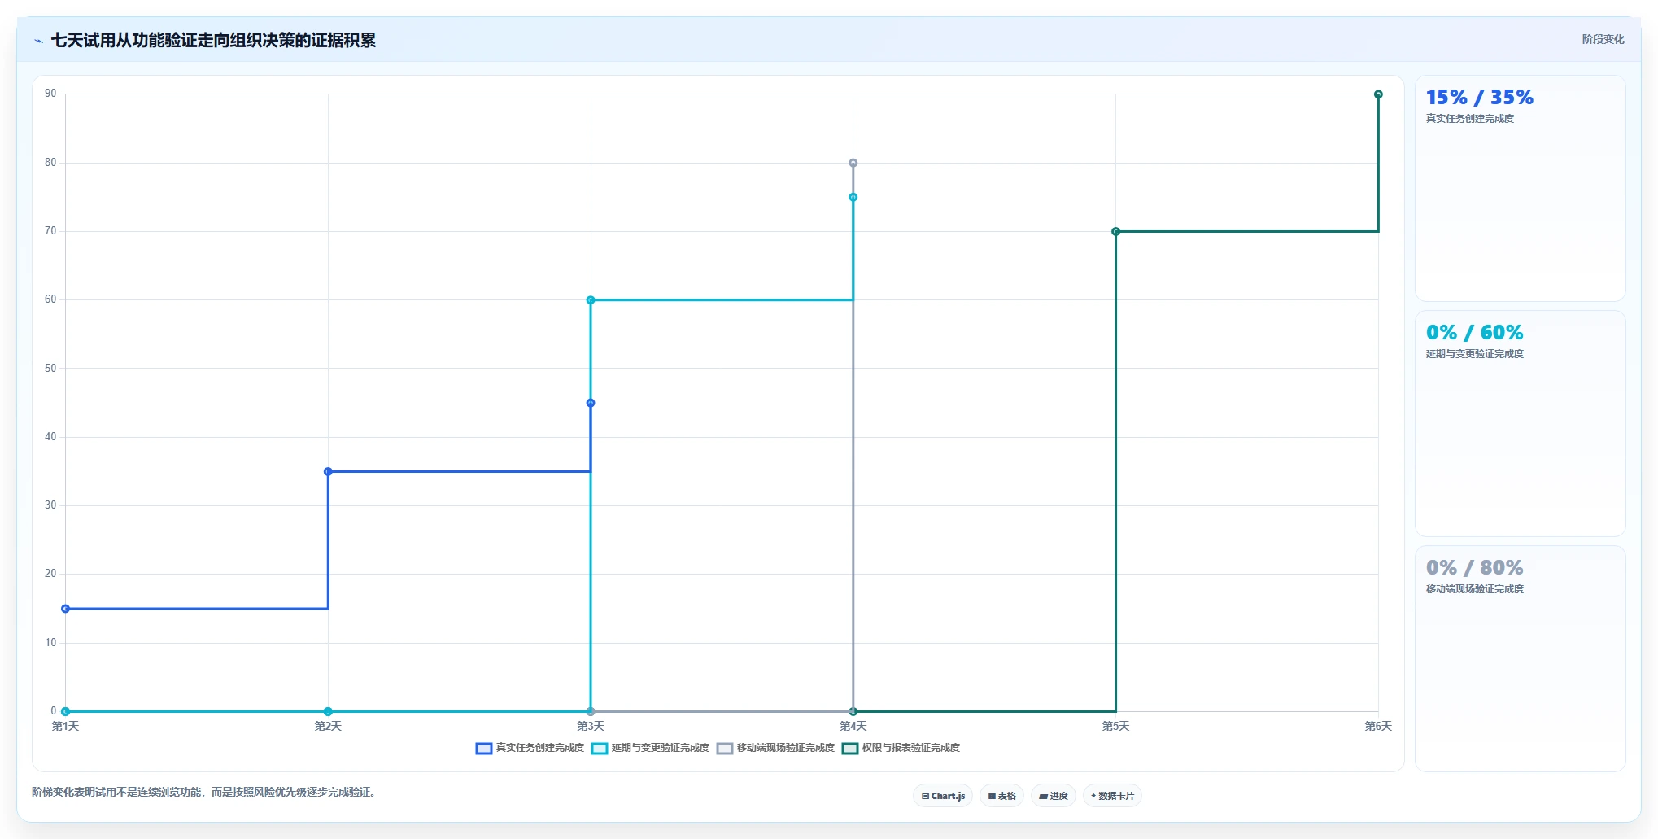
Task: Click the blue data point at 第3天 value 45
Action: click(591, 403)
